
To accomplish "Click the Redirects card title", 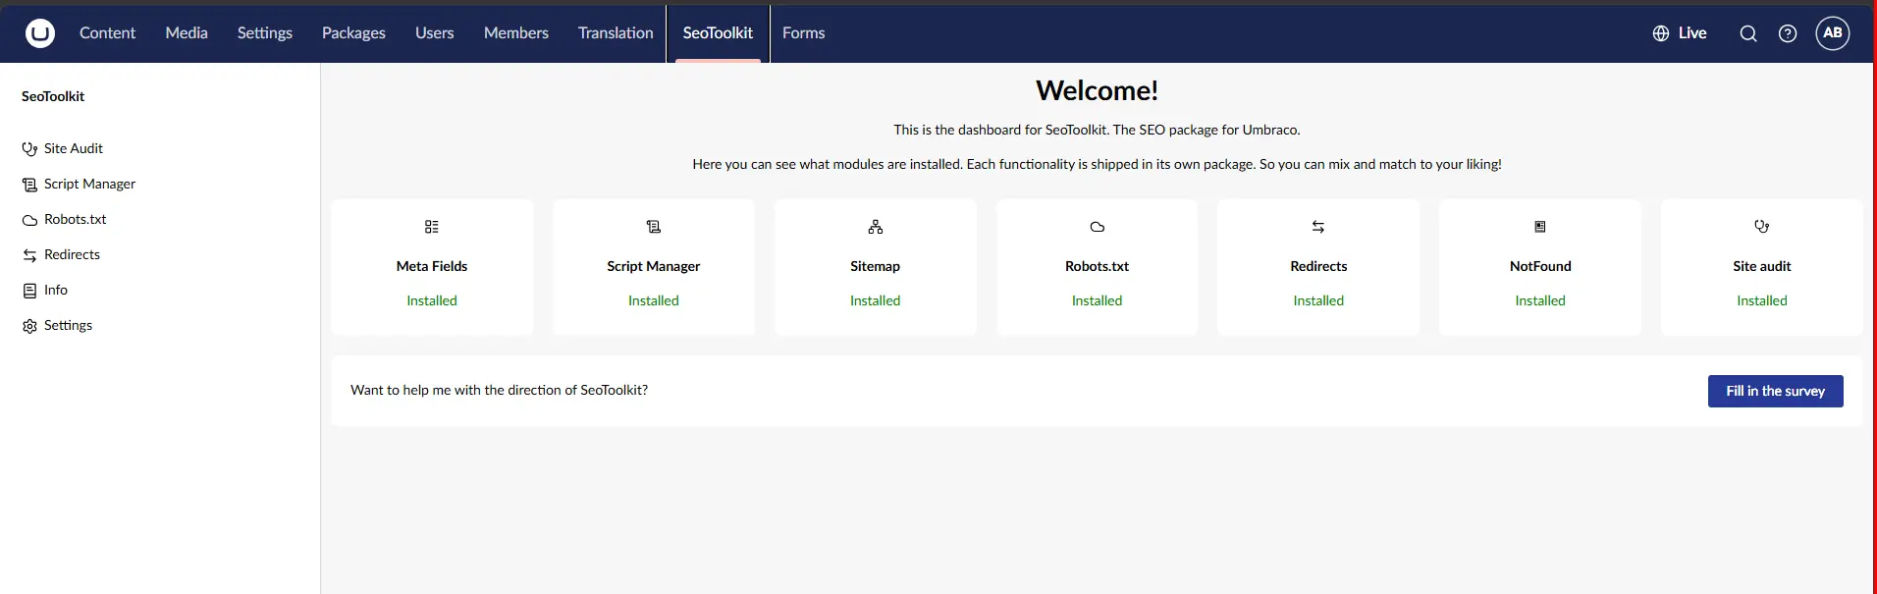I will point(1318,266).
